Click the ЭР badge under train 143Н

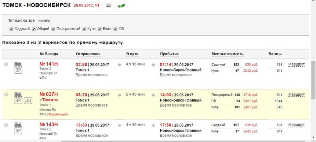(x=18, y=131)
